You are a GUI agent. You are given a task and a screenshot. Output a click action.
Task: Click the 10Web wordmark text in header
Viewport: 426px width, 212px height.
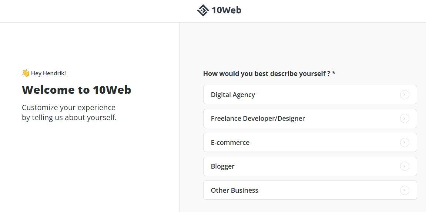coord(226,11)
